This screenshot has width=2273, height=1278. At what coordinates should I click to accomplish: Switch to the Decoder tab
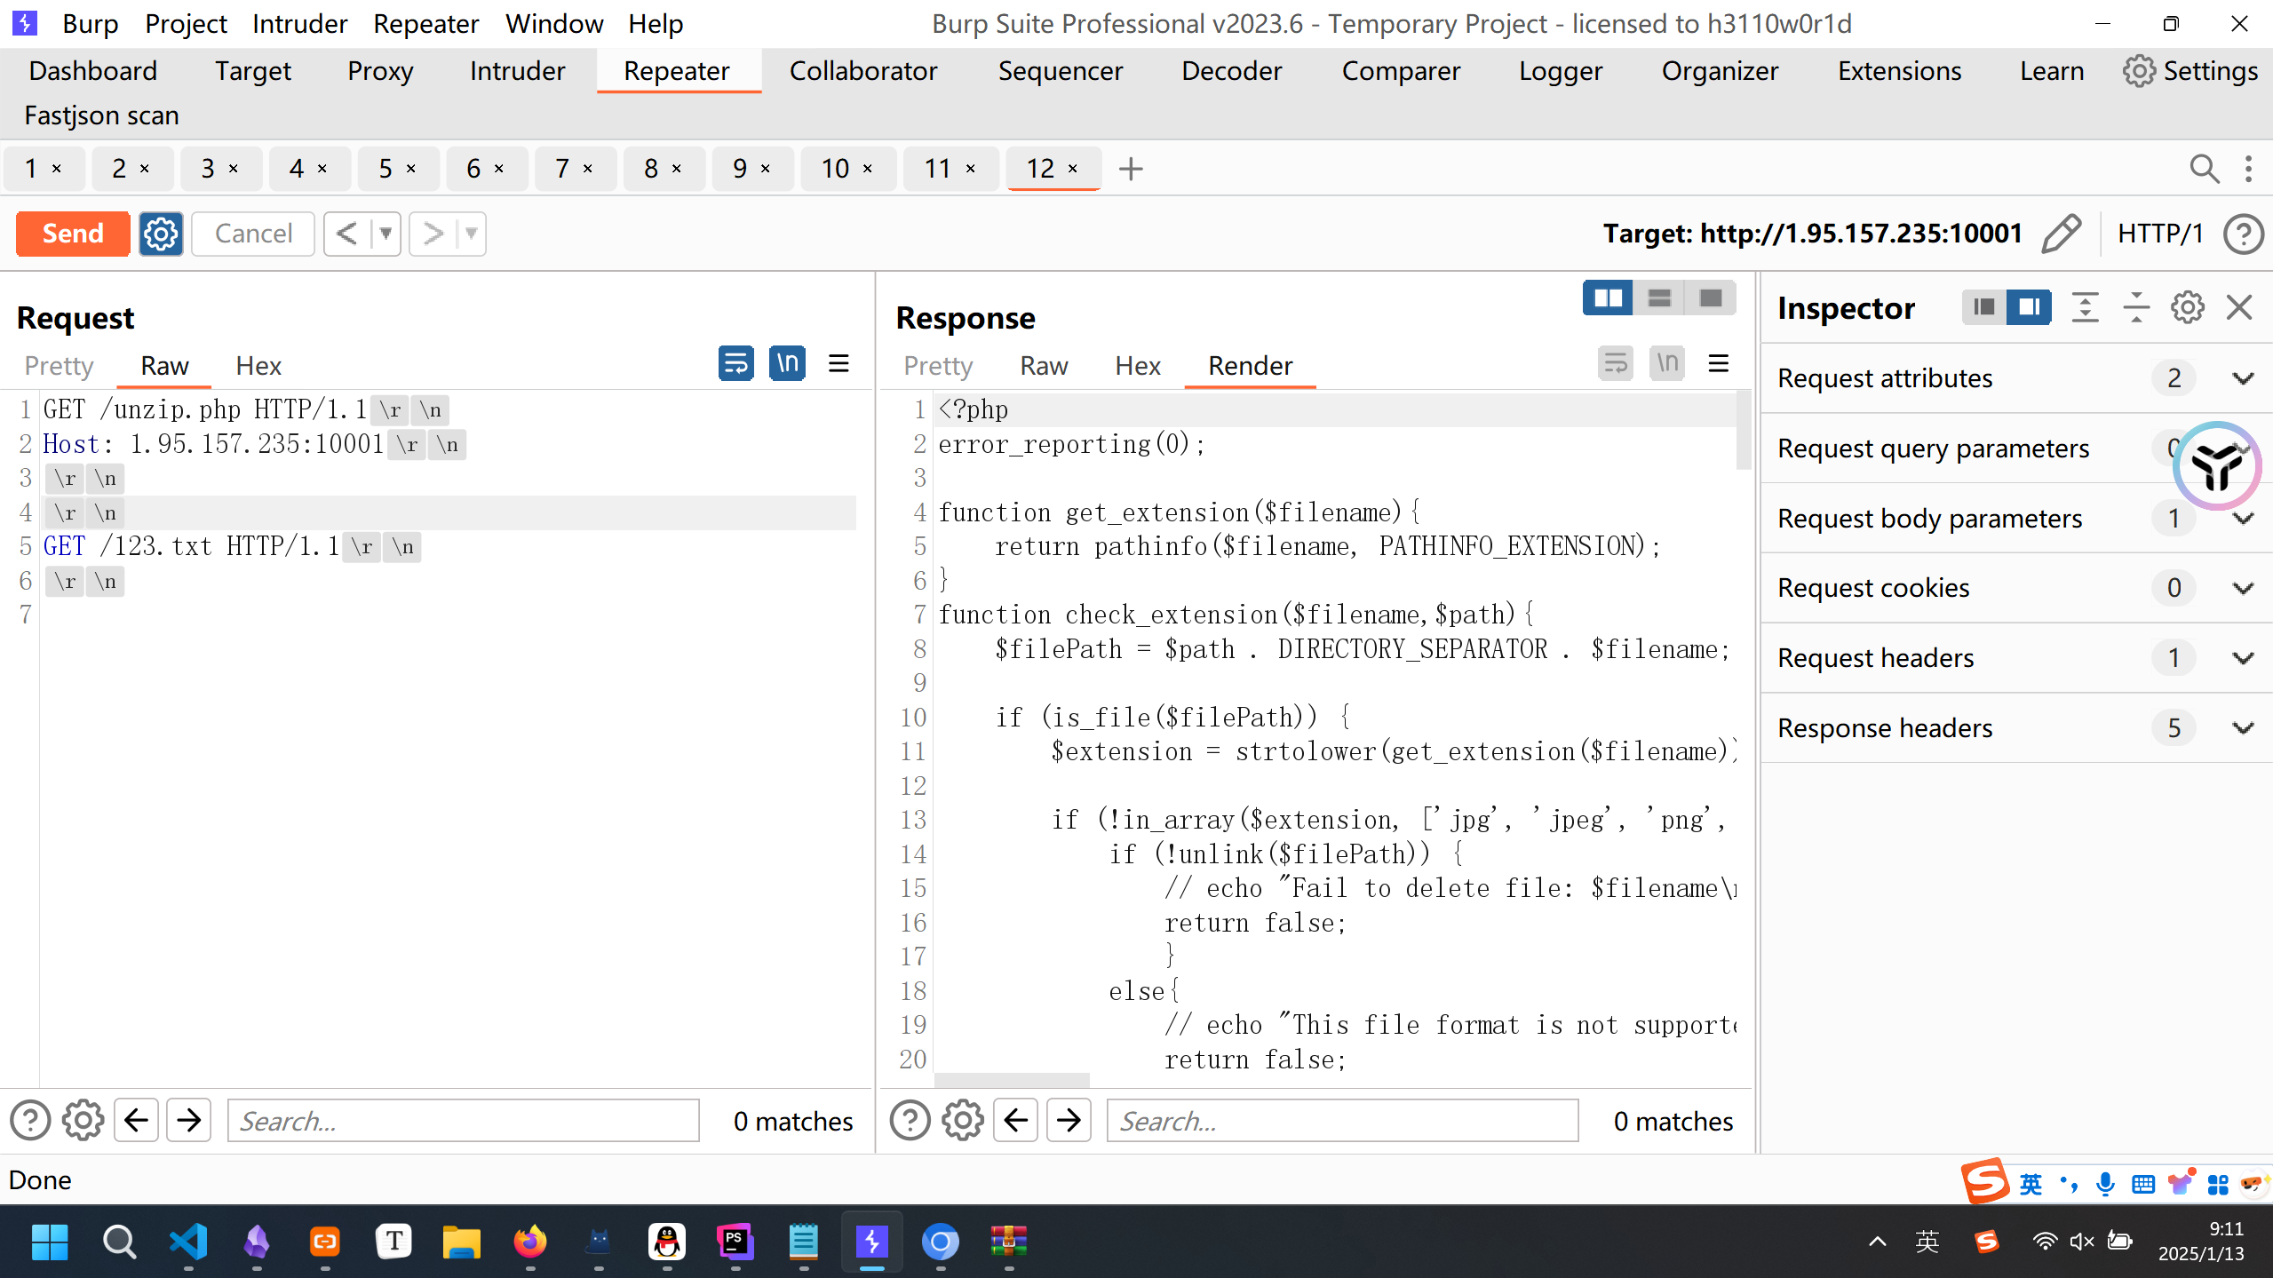click(1231, 71)
